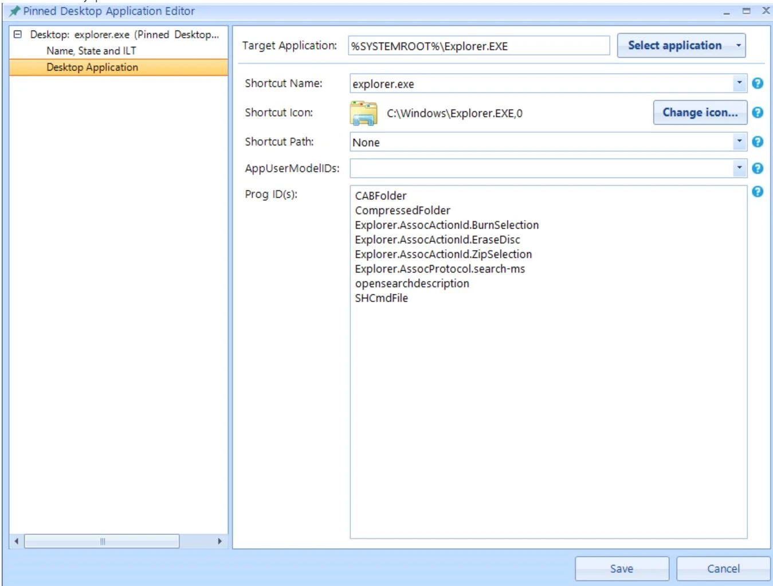Click the horizontal scrollbar thumb in tree panel
Screen dimensions: 773x586
tap(102, 541)
